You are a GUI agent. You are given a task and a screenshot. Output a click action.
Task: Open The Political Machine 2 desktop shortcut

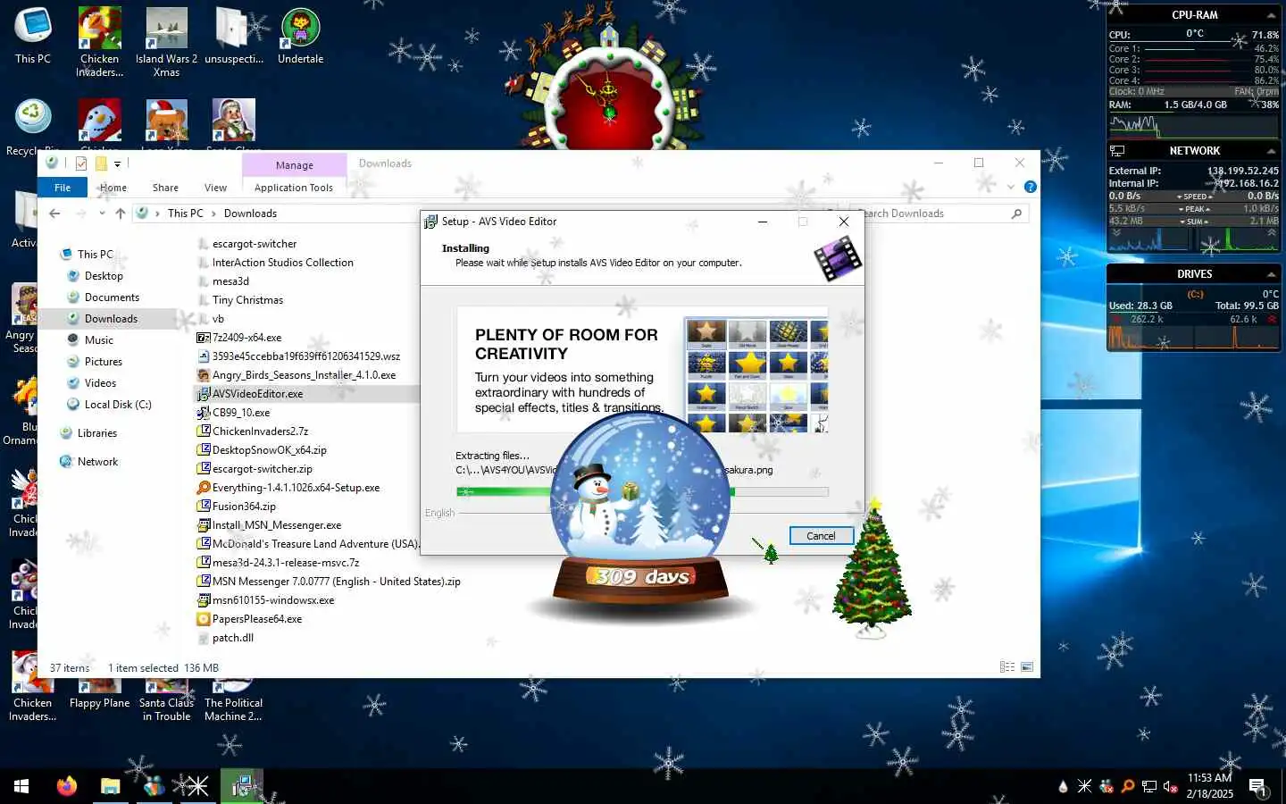pyautogui.click(x=233, y=700)
